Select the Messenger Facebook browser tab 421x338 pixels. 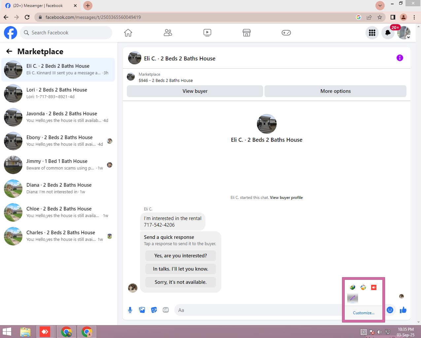coord(41,6)
